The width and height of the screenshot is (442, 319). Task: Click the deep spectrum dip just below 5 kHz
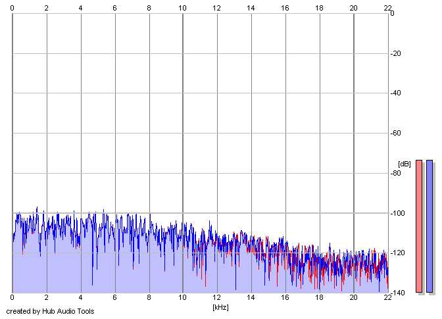click(92, 283)
